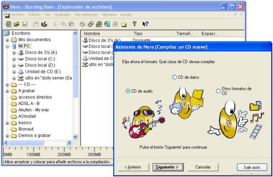Click the Open compilation folder icon
The image size is (273, 177).
point(17,24)
